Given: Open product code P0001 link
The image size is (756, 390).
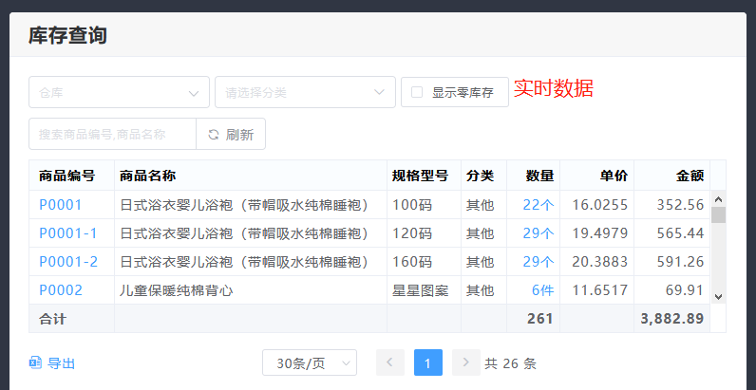Looking at the screenshot, I should pyautogui.click(x=61, y=205).
